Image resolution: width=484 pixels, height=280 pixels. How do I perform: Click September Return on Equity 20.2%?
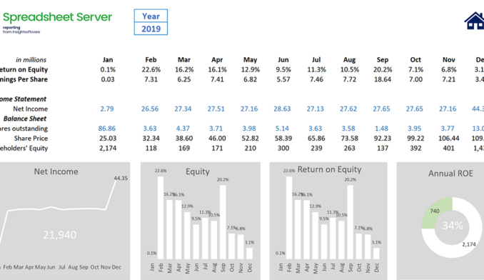point(383,69)
